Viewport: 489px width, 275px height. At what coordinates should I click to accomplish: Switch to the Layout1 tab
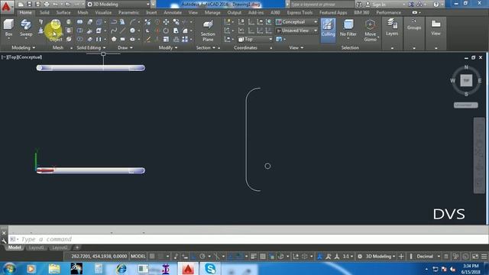click(37, 247)
